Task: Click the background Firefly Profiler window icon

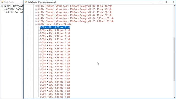Action: (2, 2)
